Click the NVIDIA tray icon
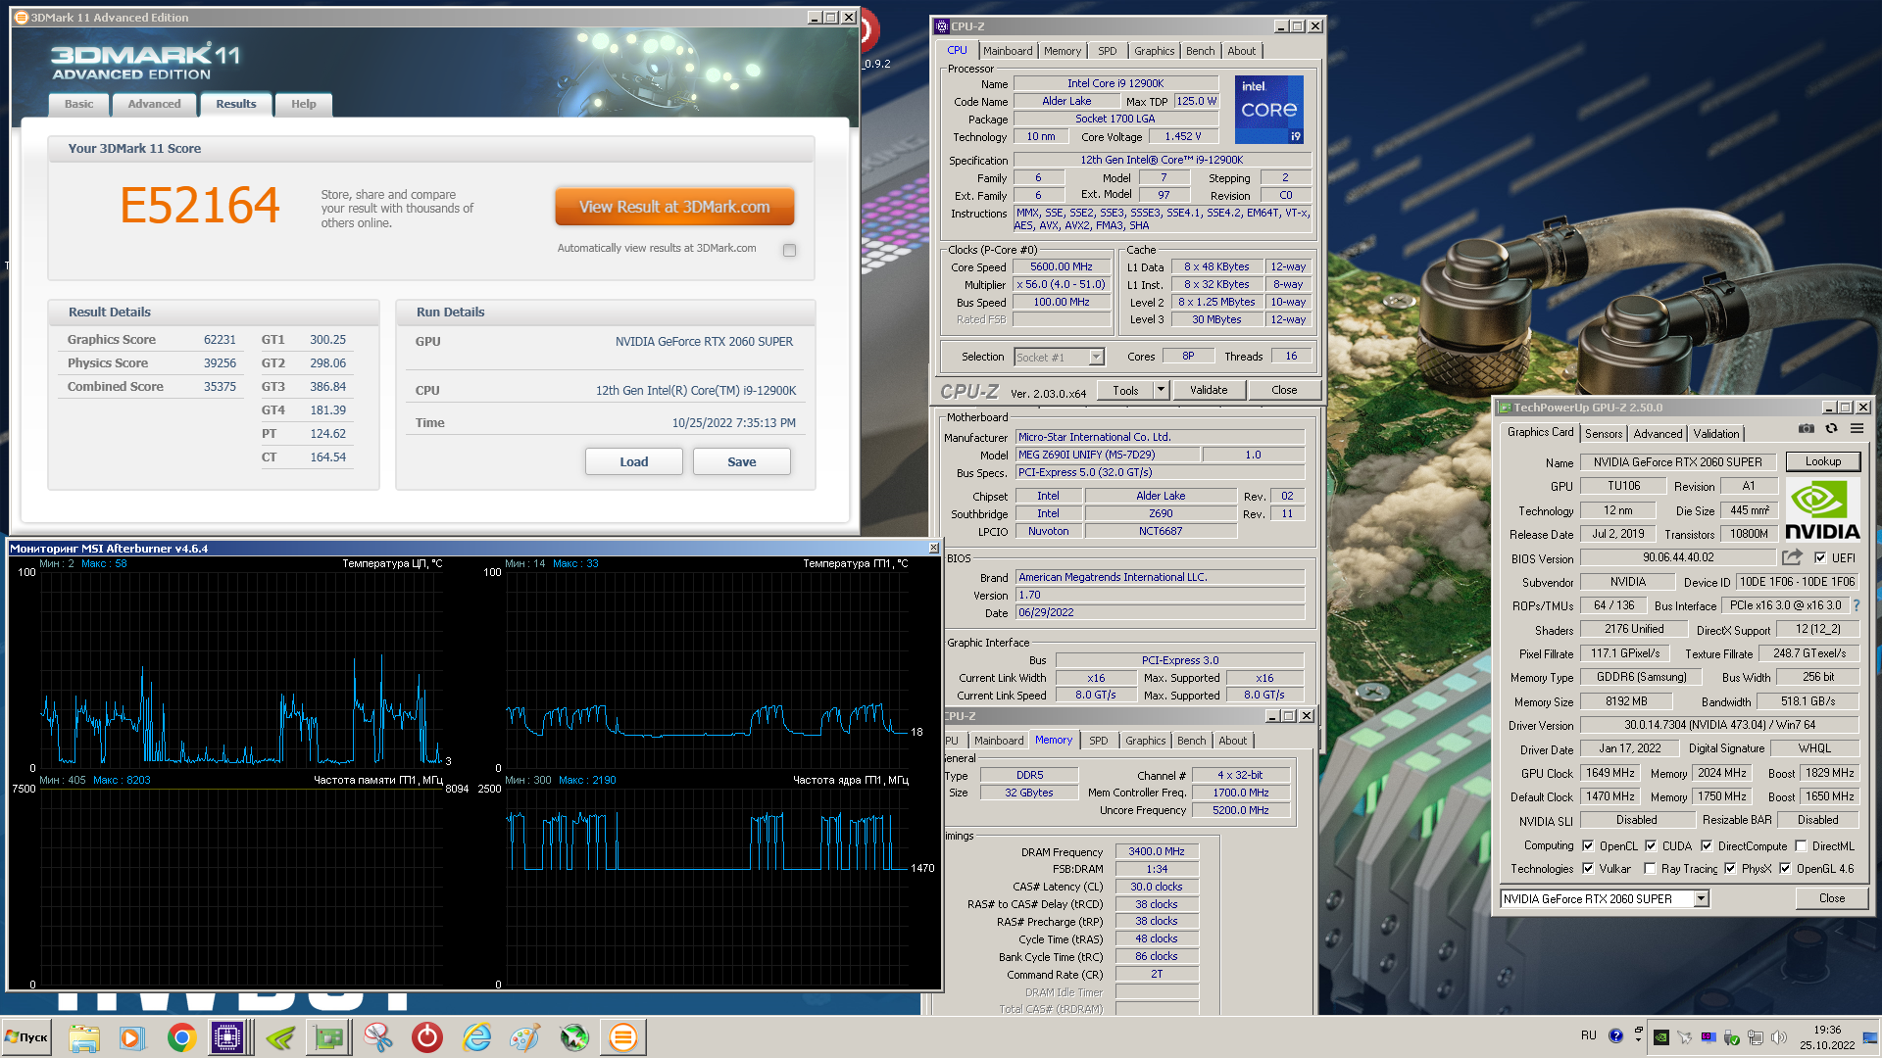Viewport: 1882px width, 1058px height. [1660, 1036]
